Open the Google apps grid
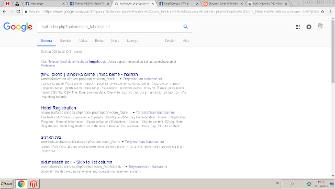This screenshot has width=335, height=189. point(298,27)
